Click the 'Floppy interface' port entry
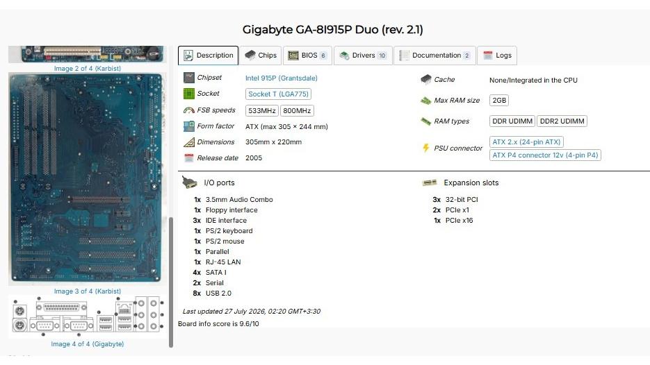 click(x=231, y=210)
